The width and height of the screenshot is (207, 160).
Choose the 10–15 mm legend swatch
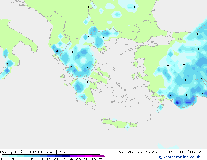coord(43,156)
